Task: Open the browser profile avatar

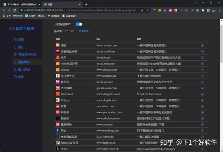Action: (x=214, y=10)
